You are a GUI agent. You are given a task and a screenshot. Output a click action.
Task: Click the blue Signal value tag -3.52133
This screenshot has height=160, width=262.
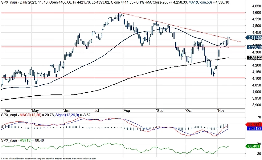254,128
